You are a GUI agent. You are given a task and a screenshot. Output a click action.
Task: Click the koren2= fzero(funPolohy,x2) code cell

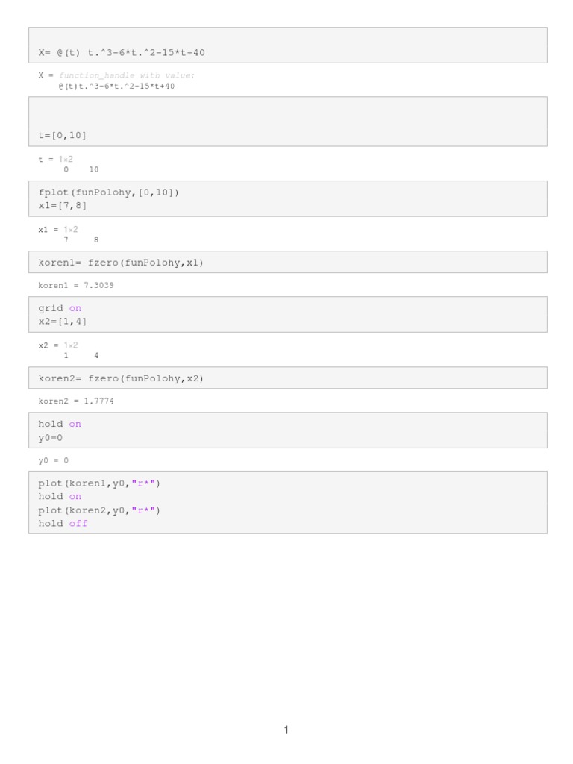coord(121,378)
